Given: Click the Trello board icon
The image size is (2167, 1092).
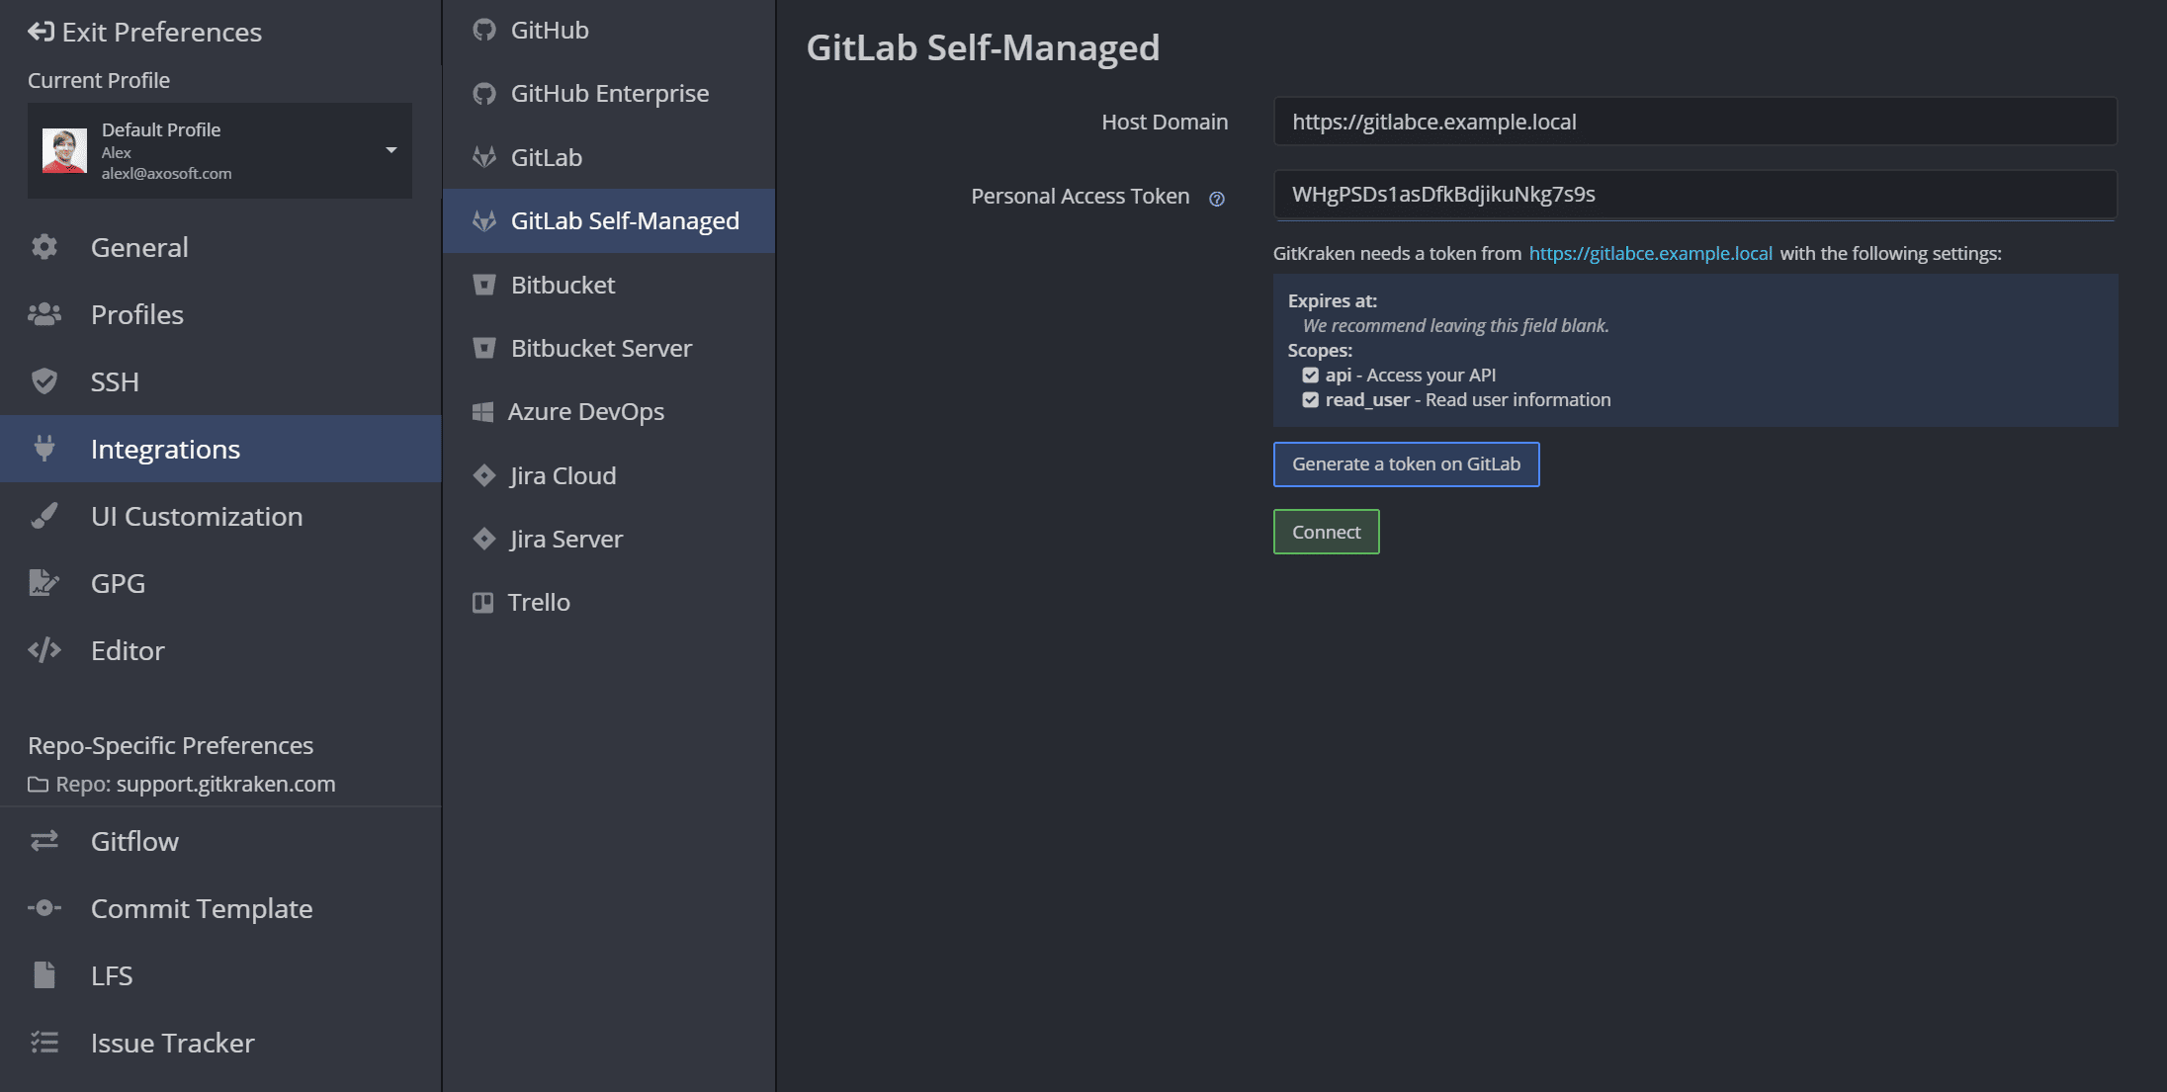Looking at the screenshot, I should [482, 602].
